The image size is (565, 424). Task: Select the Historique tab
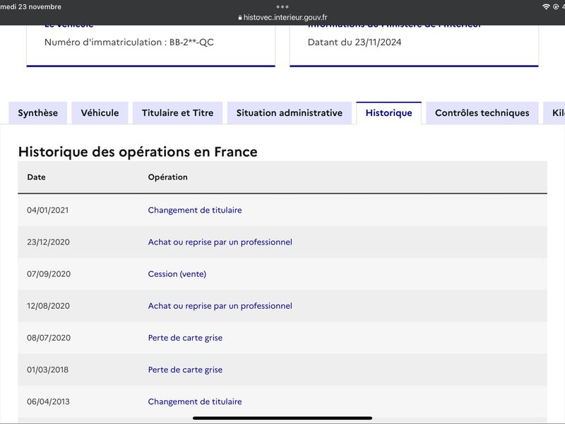point(389,113)
